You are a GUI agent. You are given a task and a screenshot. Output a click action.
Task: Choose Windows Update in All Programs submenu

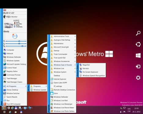pyautogui.click(x=38, y=90)
